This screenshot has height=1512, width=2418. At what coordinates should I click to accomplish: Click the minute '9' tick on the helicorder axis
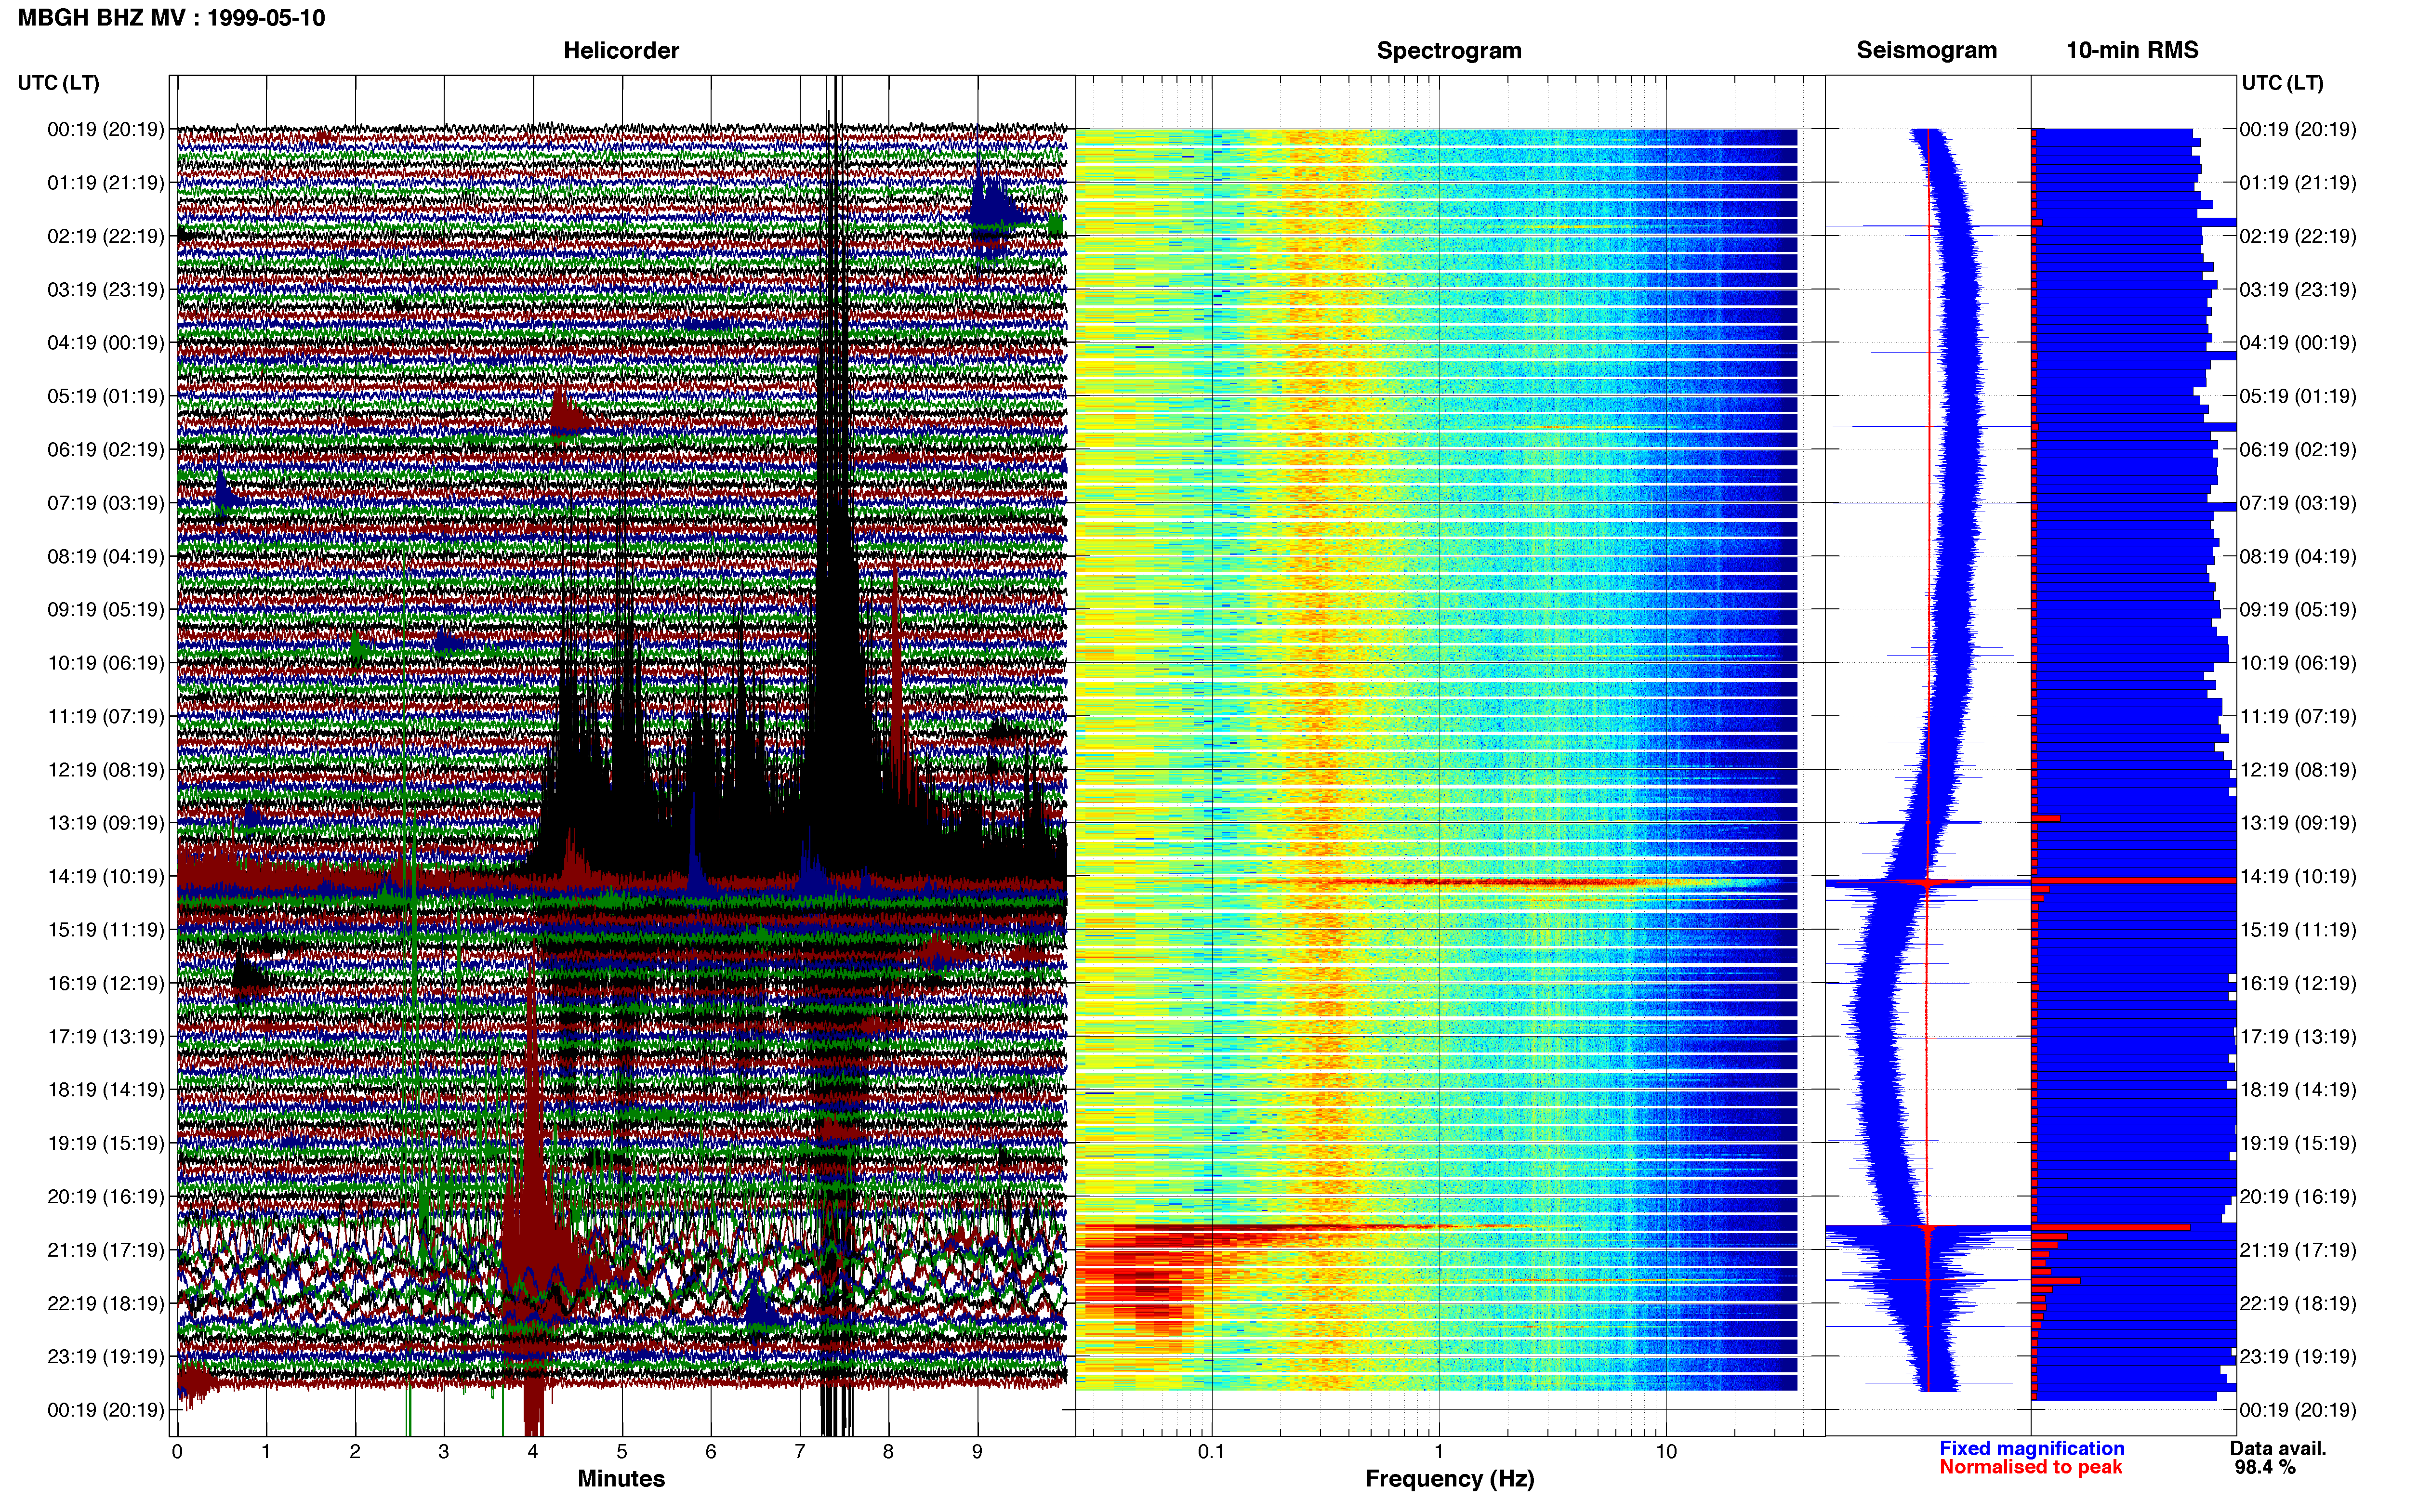(977, 1452)
